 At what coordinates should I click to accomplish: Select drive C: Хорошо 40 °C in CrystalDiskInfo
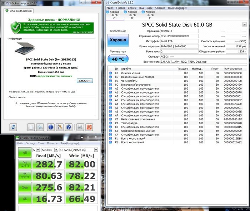[x=114, y=15]
